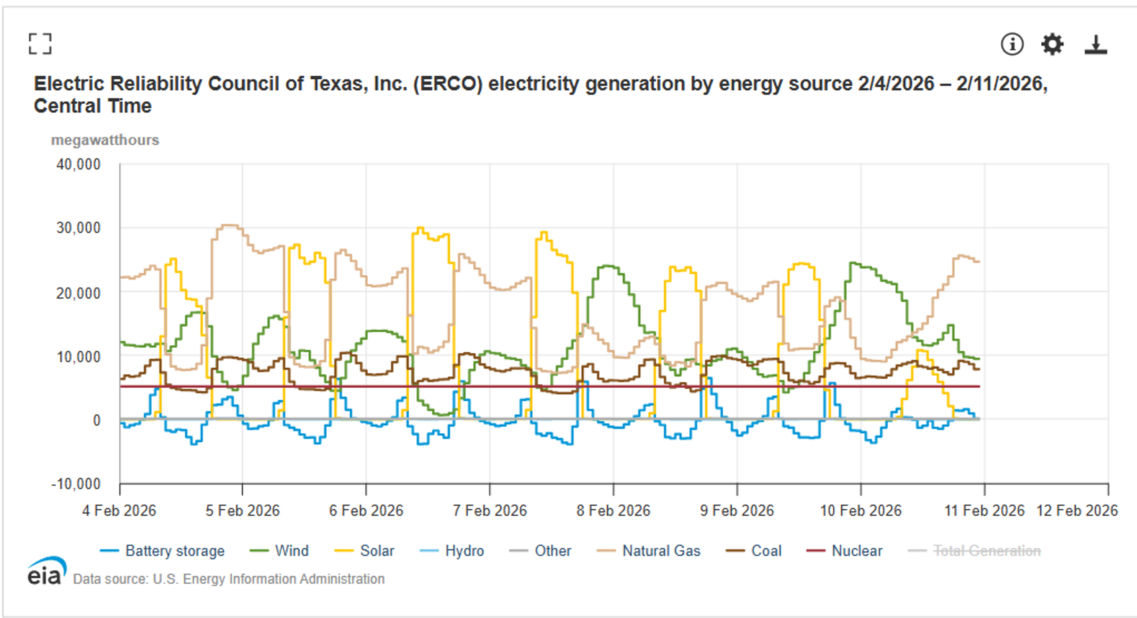
Task: Hide the Wind series via legend
Action: coord(291,551)
